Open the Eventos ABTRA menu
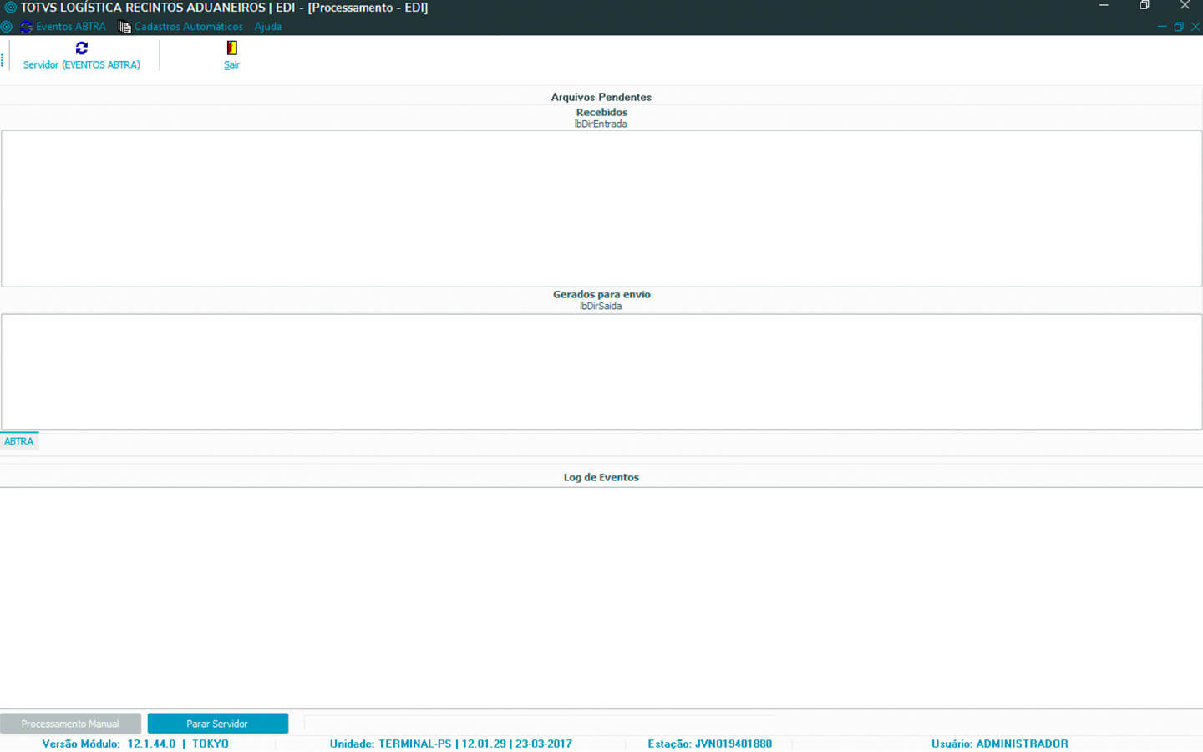 (x=70, y=27)
